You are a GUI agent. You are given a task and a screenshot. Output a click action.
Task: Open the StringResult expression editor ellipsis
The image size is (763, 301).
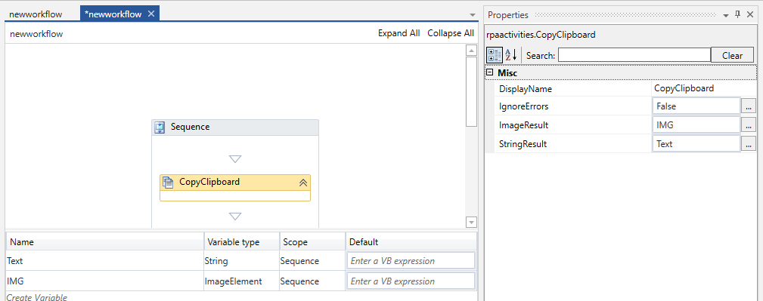coord(748,143)
